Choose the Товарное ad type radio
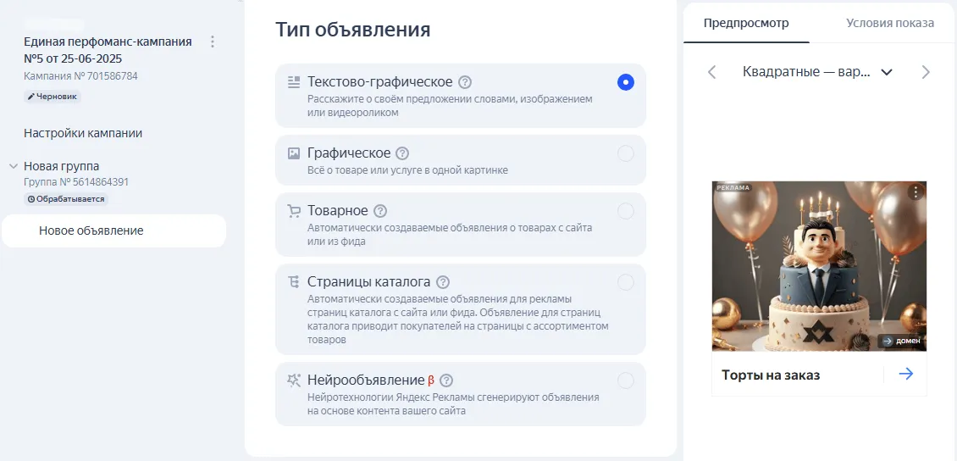The image size is (957, 461). click(625, 211)
